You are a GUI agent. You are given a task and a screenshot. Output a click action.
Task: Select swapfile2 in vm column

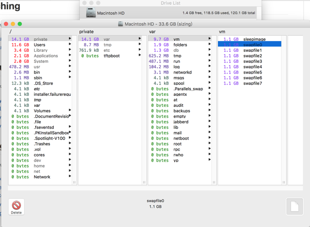point(249,56)
